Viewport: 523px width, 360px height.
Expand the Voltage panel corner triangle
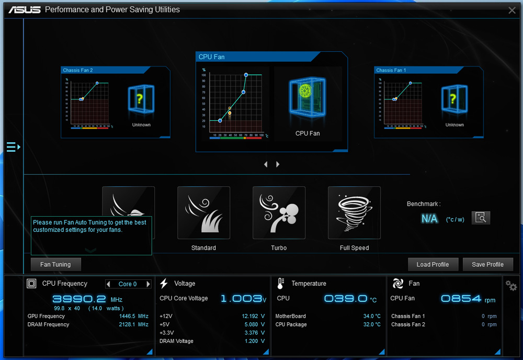(x=266, y=352)
